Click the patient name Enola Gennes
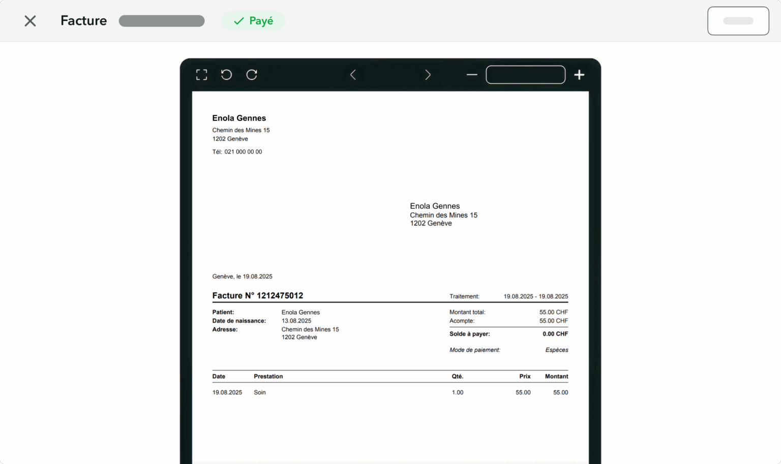Screen dimensions: 781x464 301,312
